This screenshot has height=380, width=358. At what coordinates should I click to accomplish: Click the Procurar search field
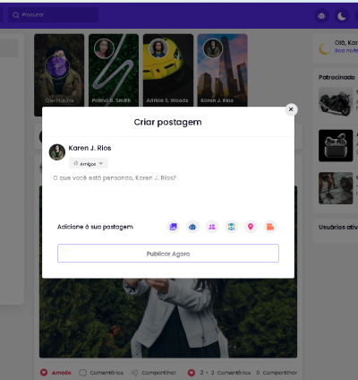[53, 14]
